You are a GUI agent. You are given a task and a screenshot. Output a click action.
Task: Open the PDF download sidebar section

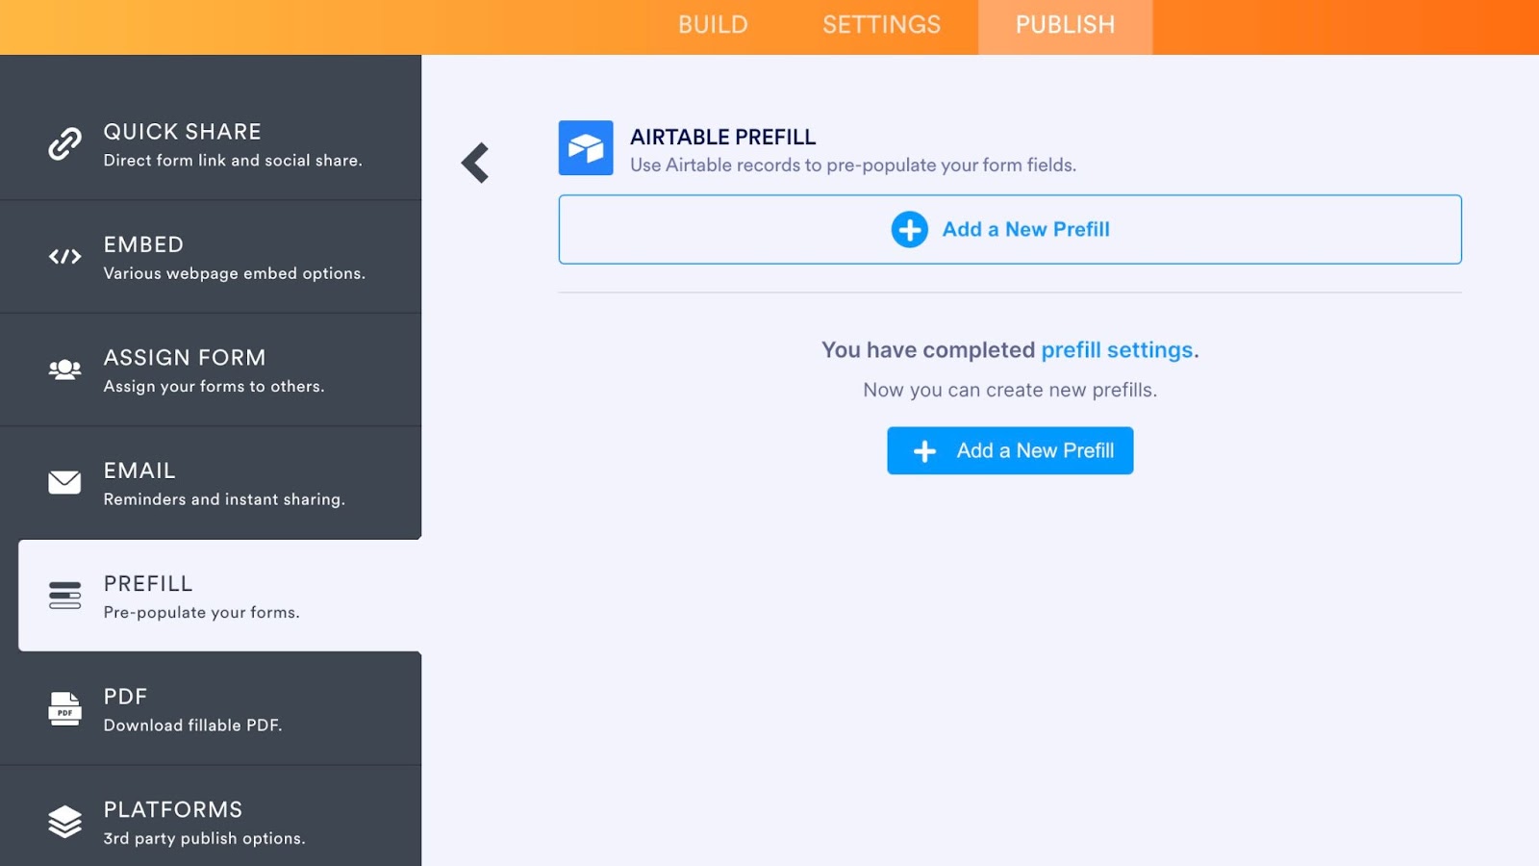point(211,709)
